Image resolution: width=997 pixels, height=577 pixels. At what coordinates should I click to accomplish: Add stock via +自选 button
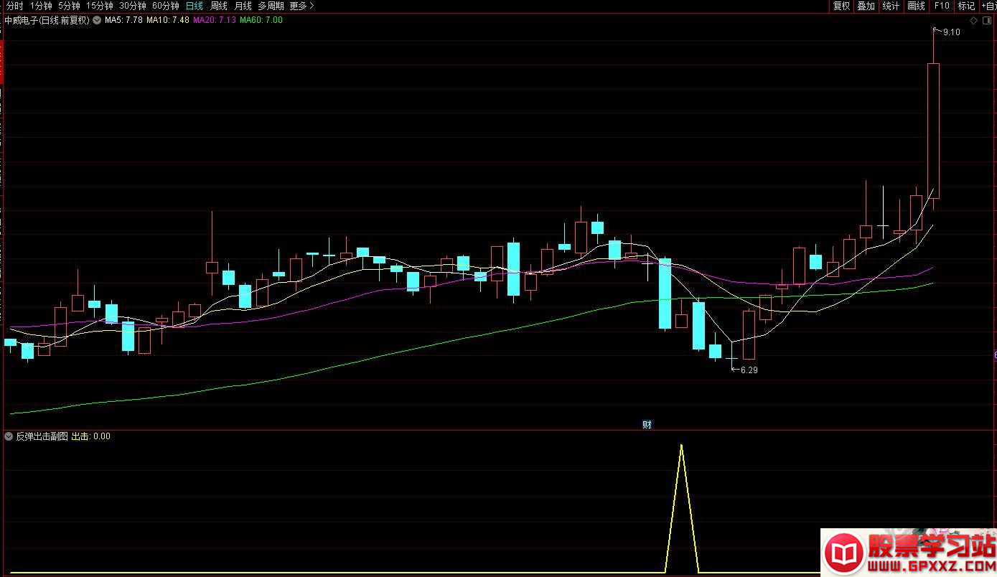pos(988,6)
